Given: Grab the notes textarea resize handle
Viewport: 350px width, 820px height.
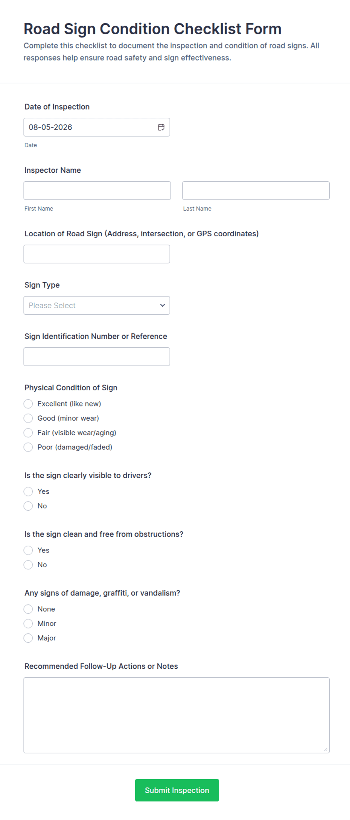Looking at the screenshot, I should [326, 749].
